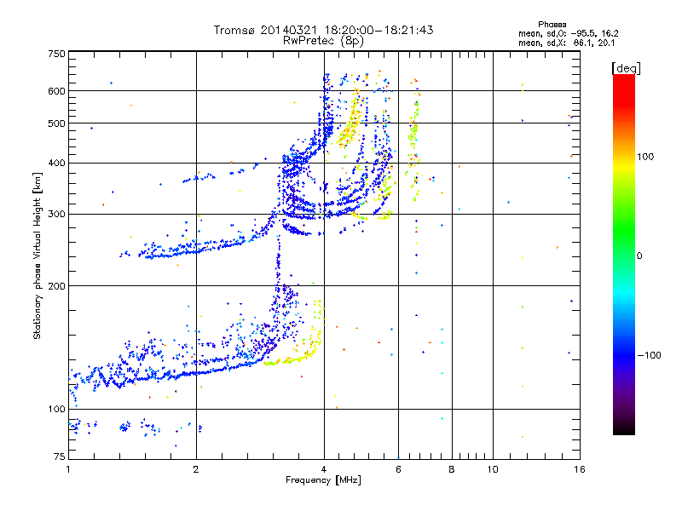
Task: Click the colorbar tick label "0"
Action: pos(639,256)
